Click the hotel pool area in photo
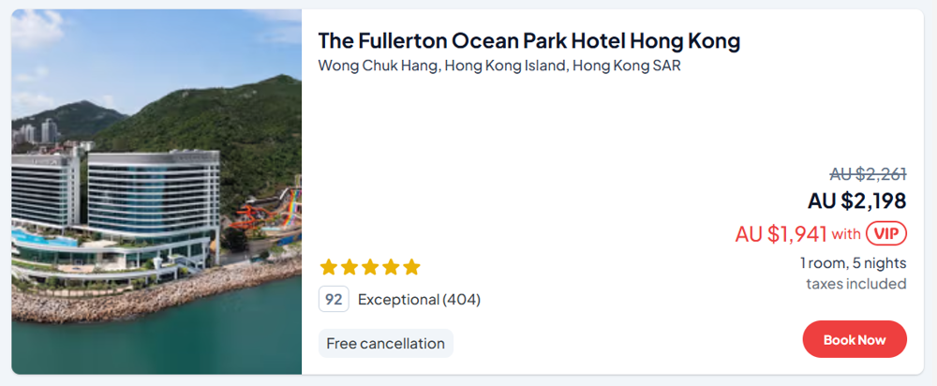This screenshot has height=386, width=937. 45,238
